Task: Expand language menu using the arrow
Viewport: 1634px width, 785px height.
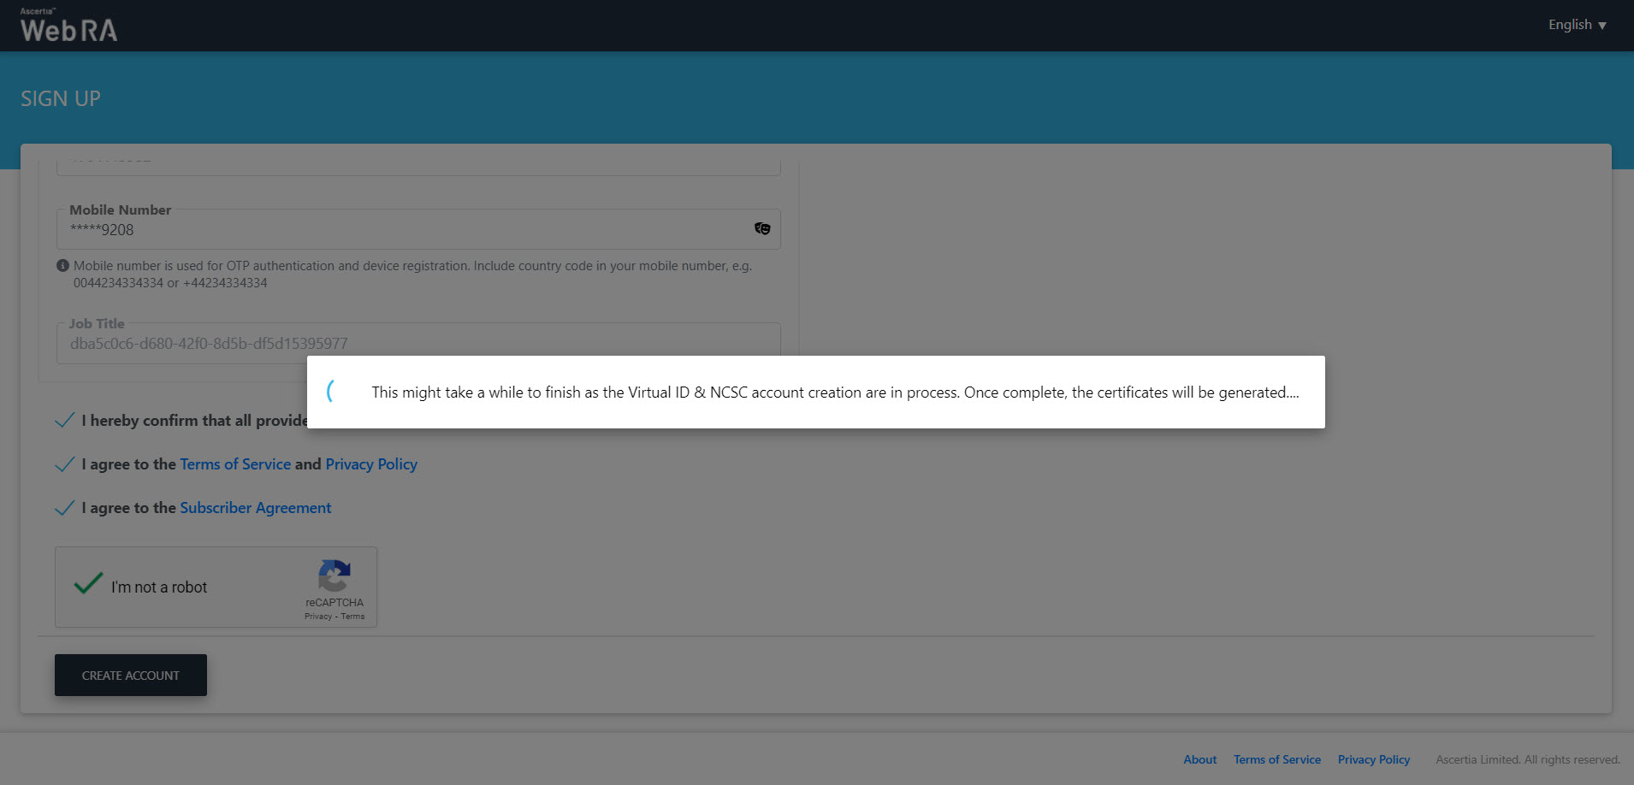Action: click(1602, 26)
